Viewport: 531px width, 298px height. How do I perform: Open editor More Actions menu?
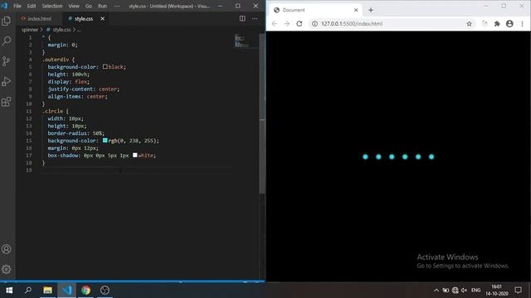coord(255,18)
